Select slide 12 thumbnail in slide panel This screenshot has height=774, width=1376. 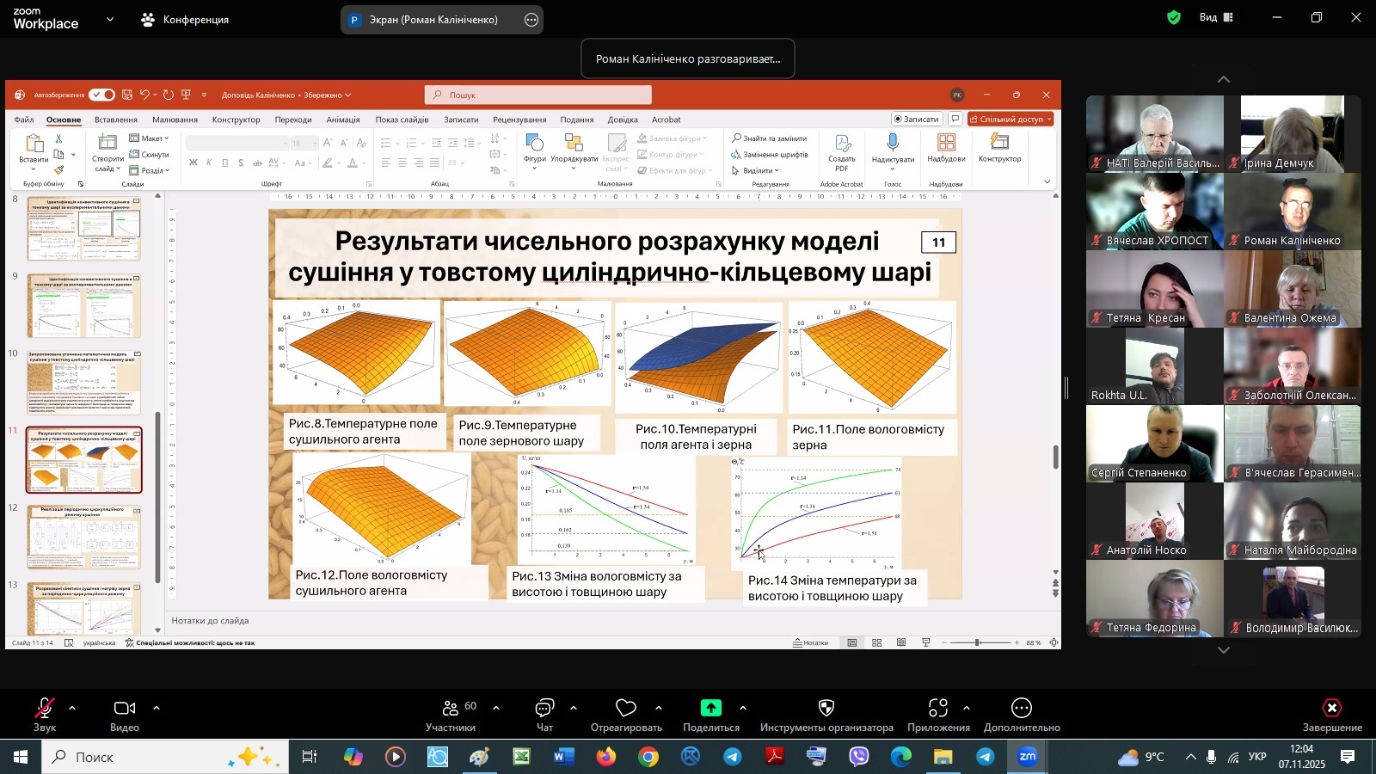pos(84,537)
